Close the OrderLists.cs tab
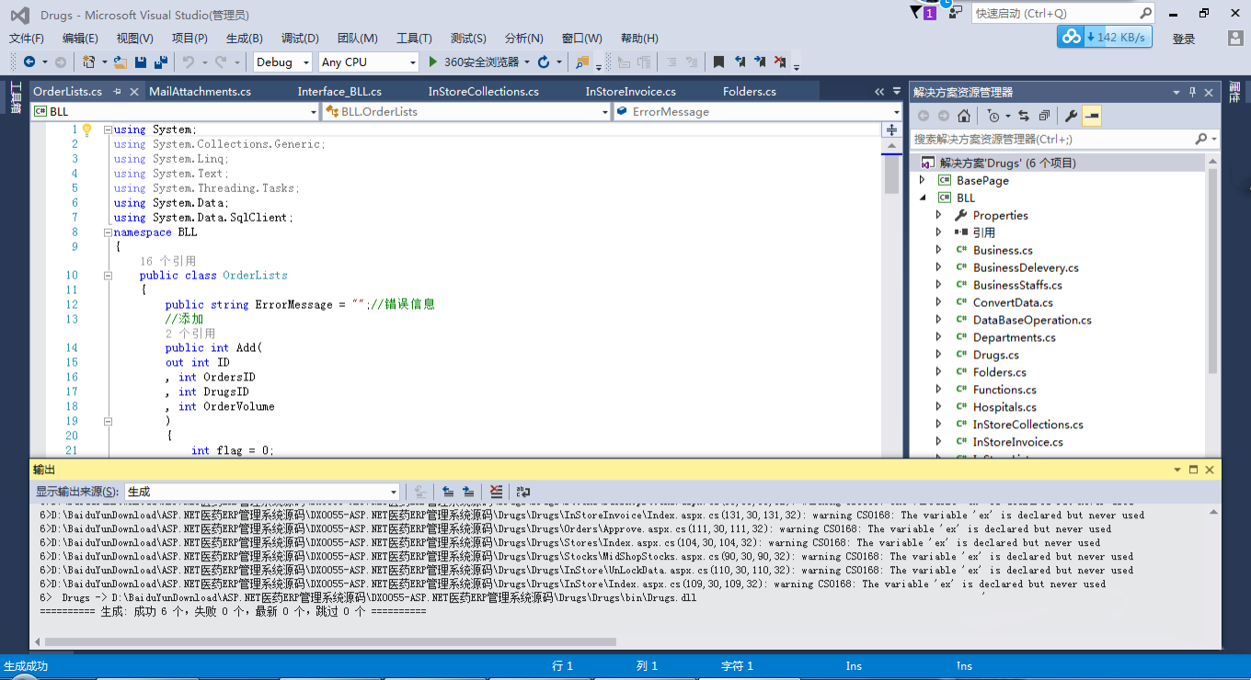1251x680 pixels. 134,92
